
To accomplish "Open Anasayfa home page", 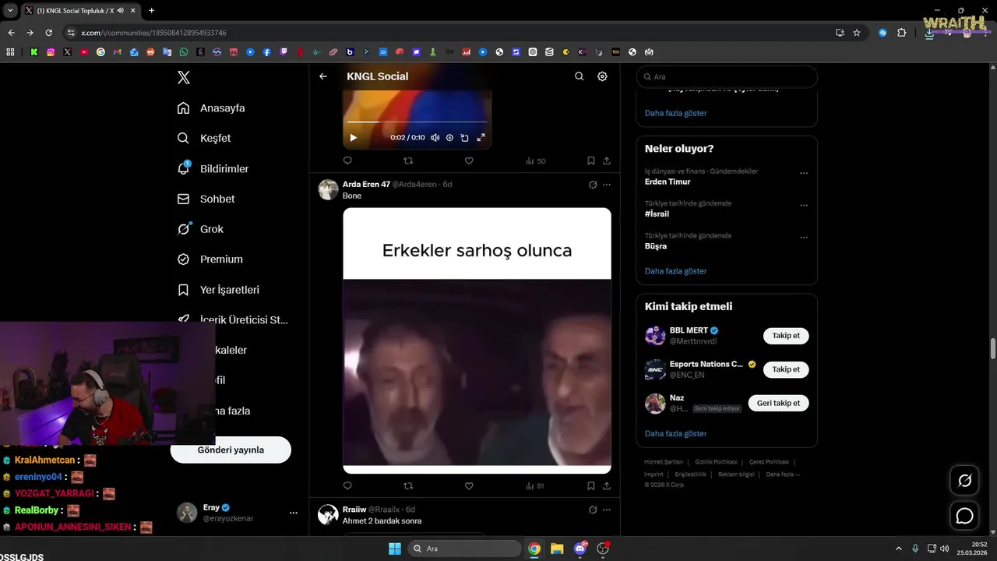I will click(211, 108).
